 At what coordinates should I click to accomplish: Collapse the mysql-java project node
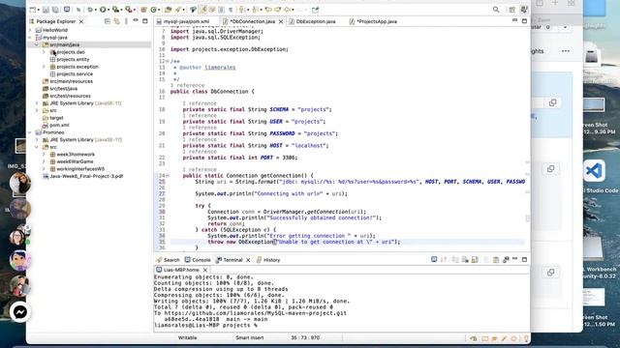pyautogui.click(x=30, y=38)
